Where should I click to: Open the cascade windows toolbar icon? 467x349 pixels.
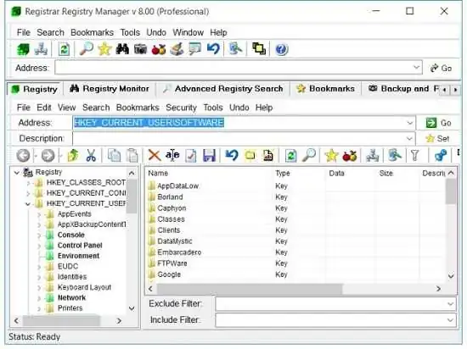259,49
